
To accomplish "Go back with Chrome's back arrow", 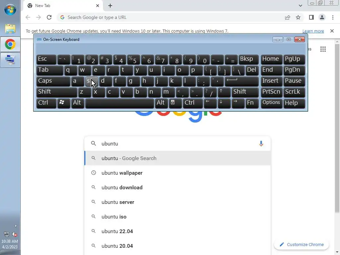I will 28,17.
